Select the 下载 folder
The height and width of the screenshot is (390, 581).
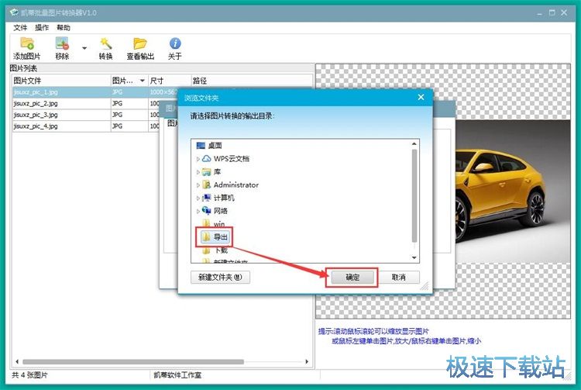215,250
